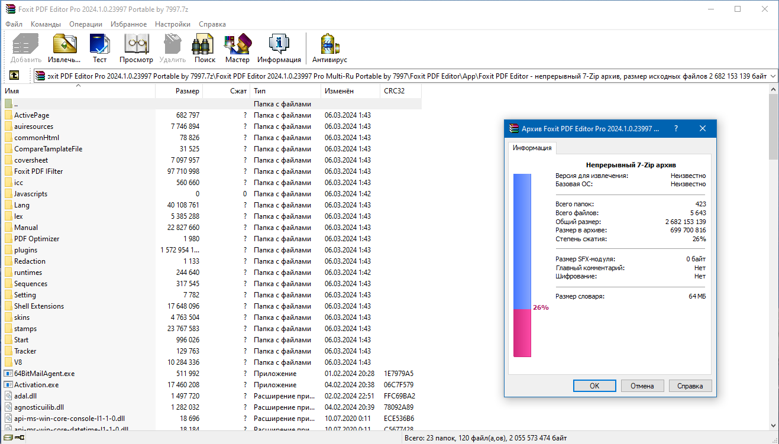Expand the archive path dropdown arrow
Viewport: 779px width, 444px height.
[x=772, y=76]
